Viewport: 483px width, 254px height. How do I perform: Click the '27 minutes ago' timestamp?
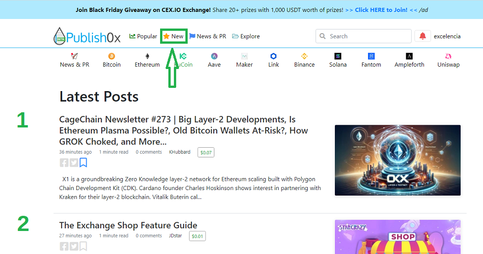(75, 236)
